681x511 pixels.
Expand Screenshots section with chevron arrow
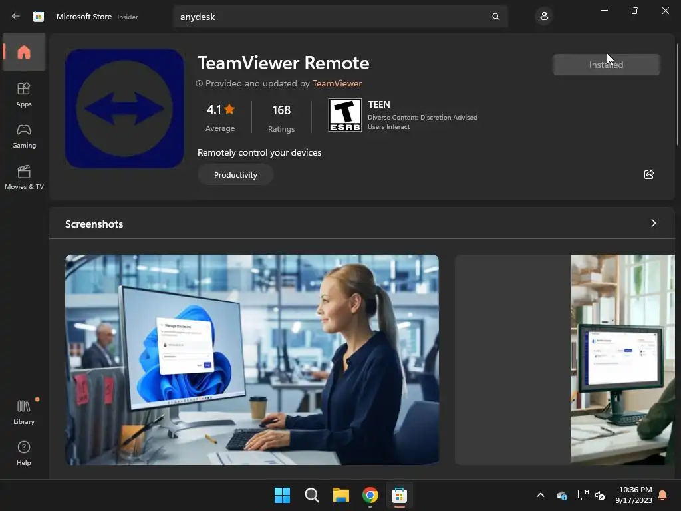tap(653, 223)
